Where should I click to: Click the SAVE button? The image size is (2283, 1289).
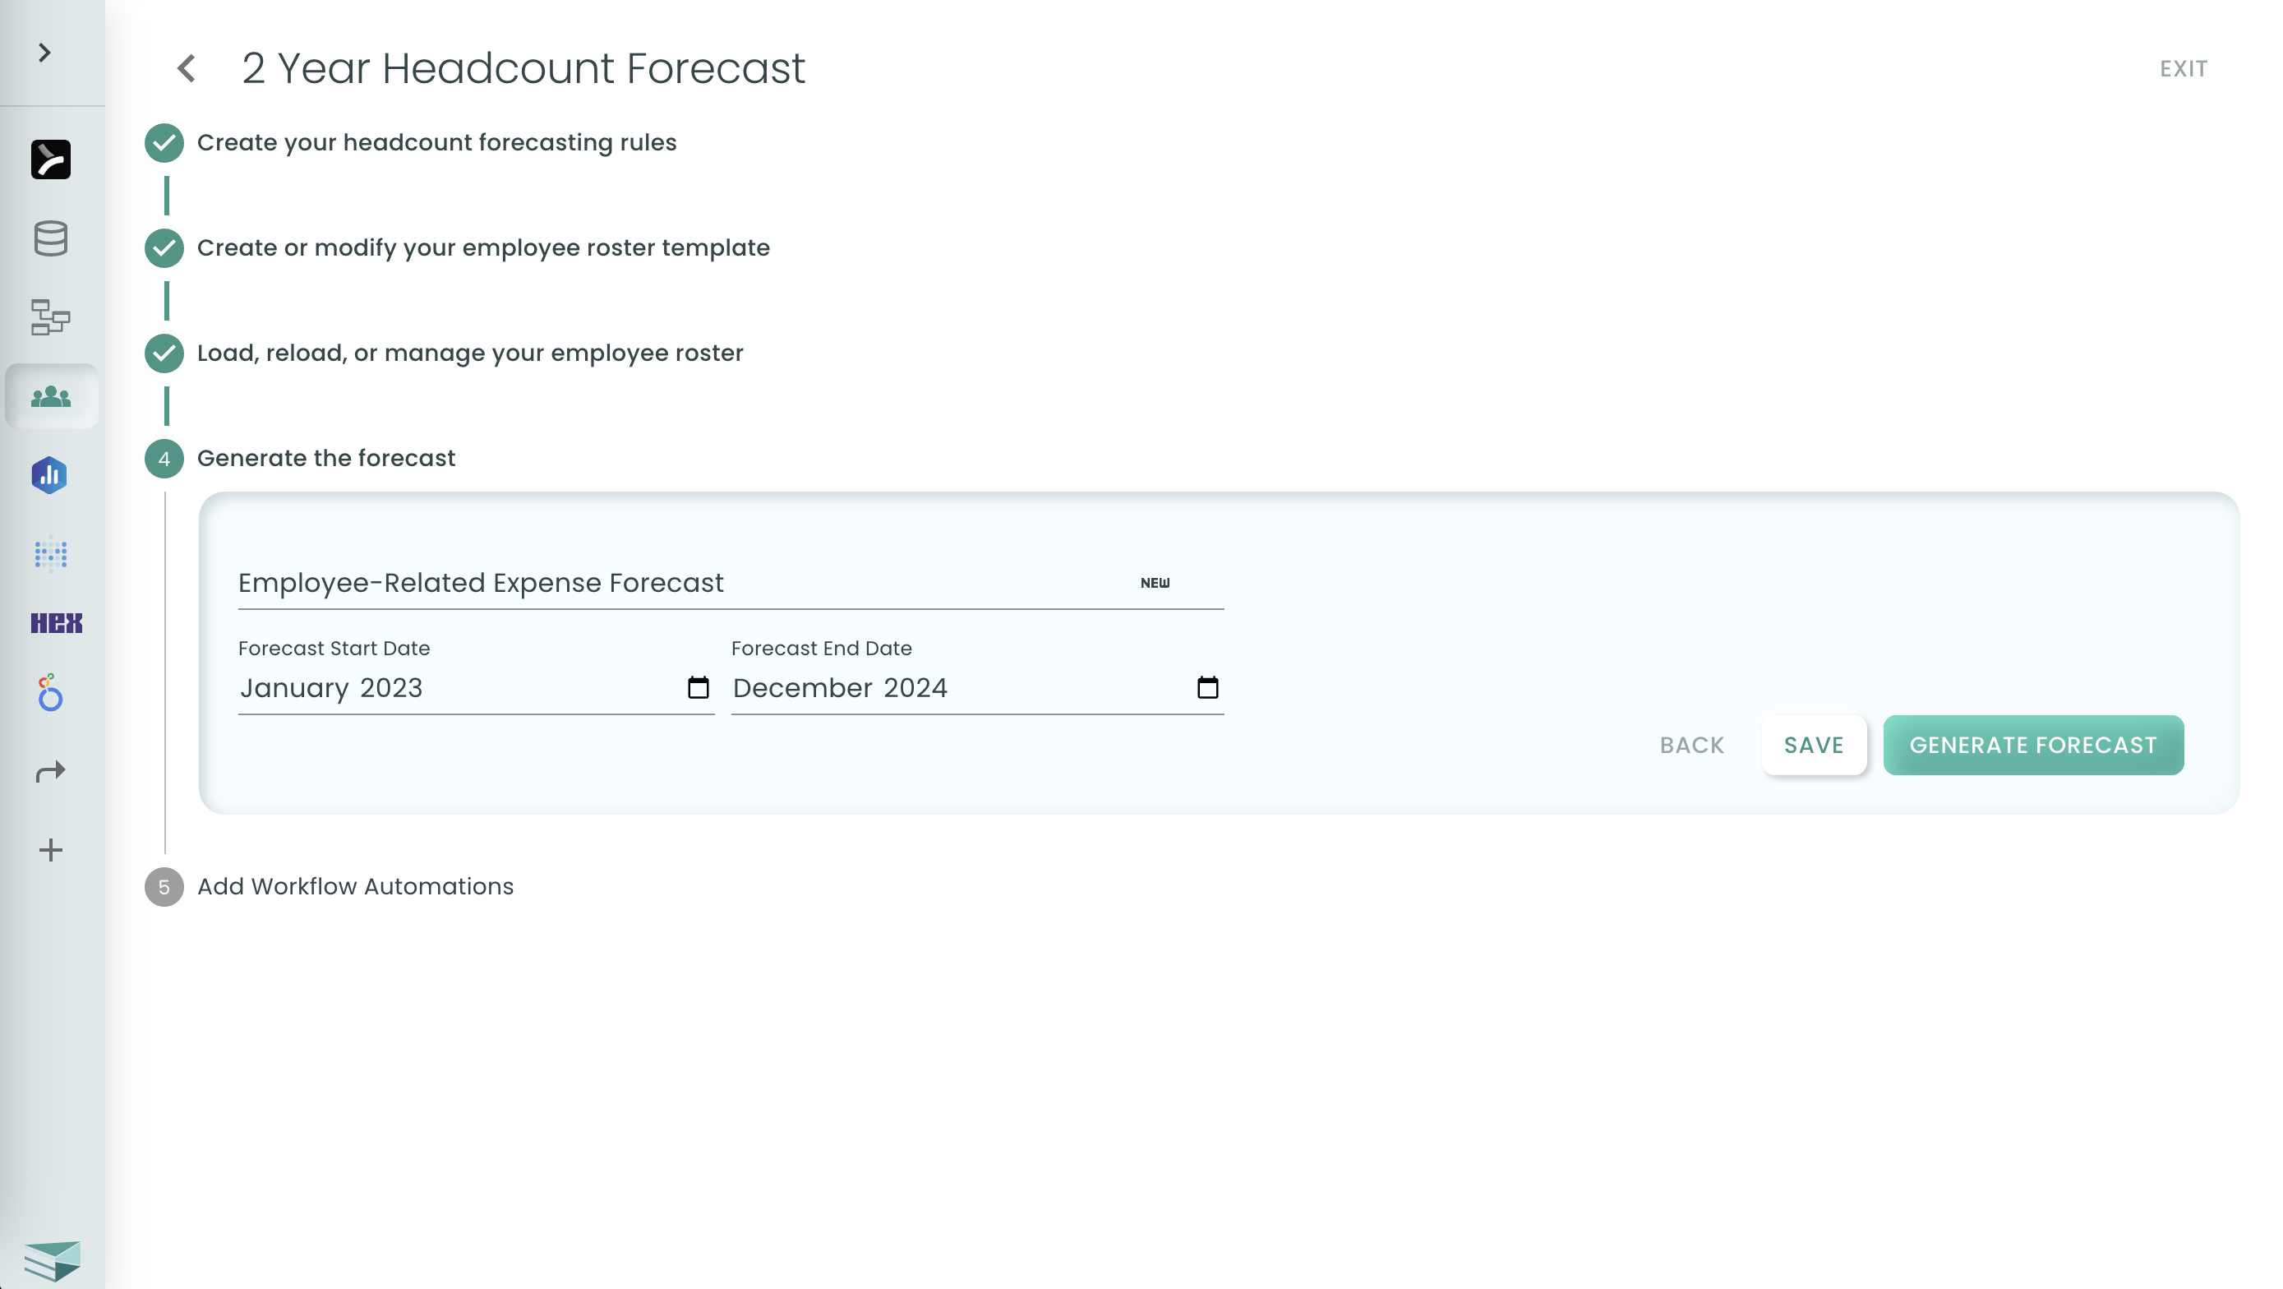1813,745
